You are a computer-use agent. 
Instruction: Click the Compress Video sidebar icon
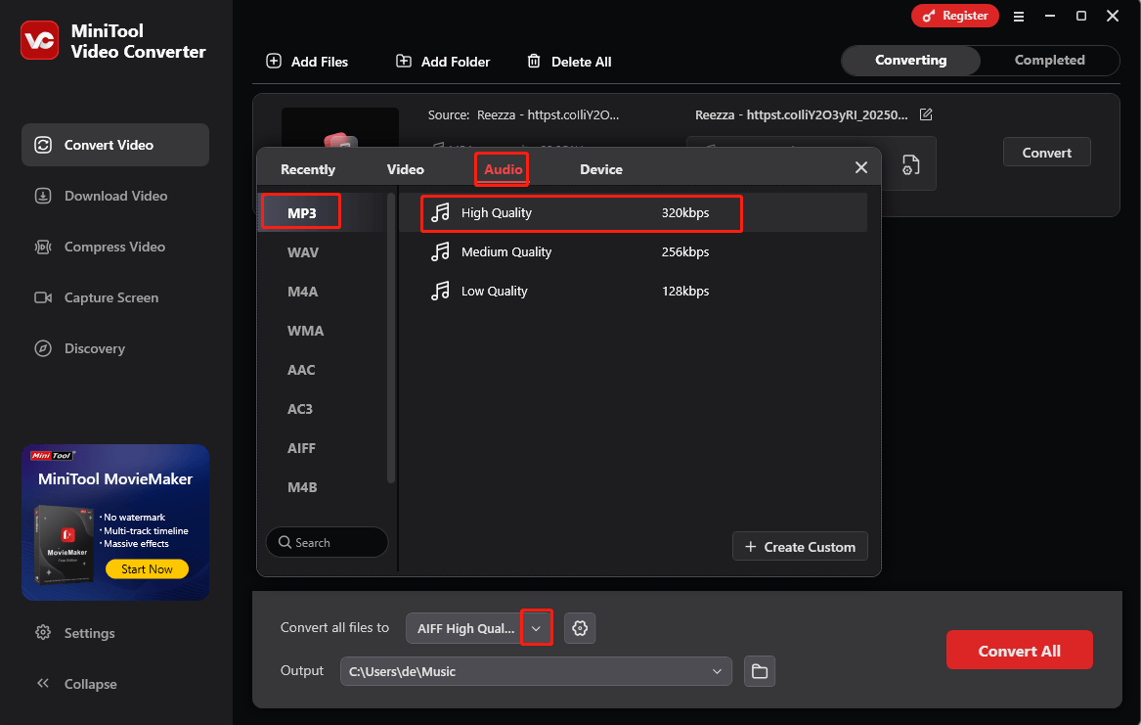tap(43, 247)
